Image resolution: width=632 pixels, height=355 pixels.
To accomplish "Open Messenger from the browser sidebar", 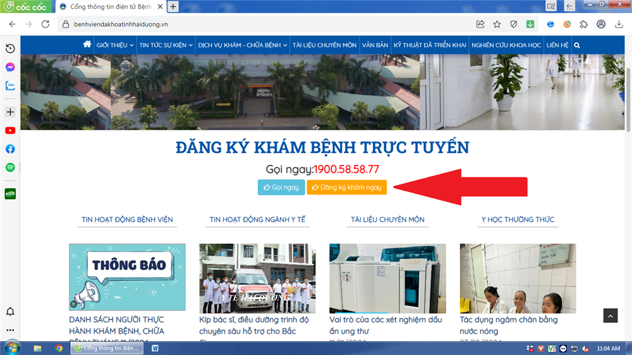I will click(10, 67).
